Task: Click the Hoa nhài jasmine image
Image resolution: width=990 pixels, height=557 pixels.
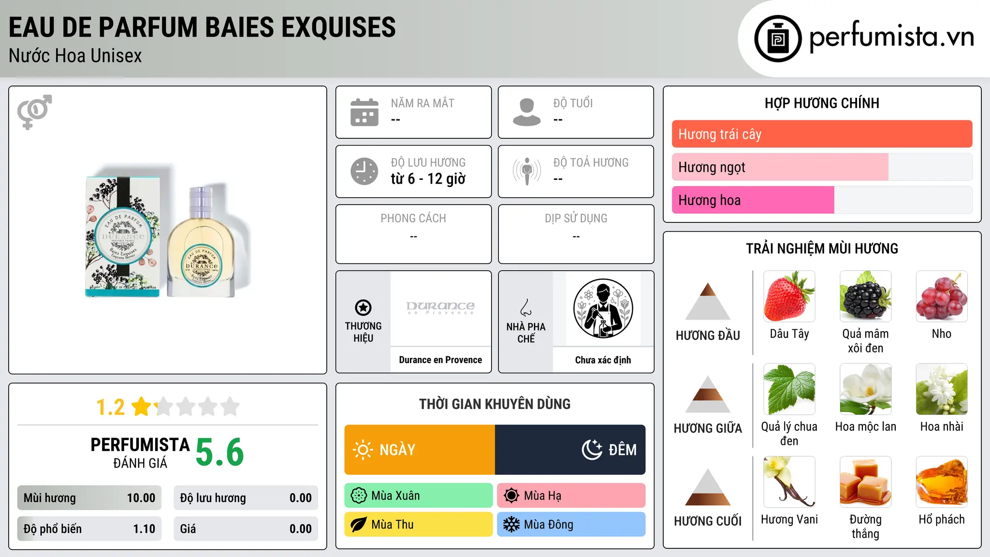Action: point(942,389)
